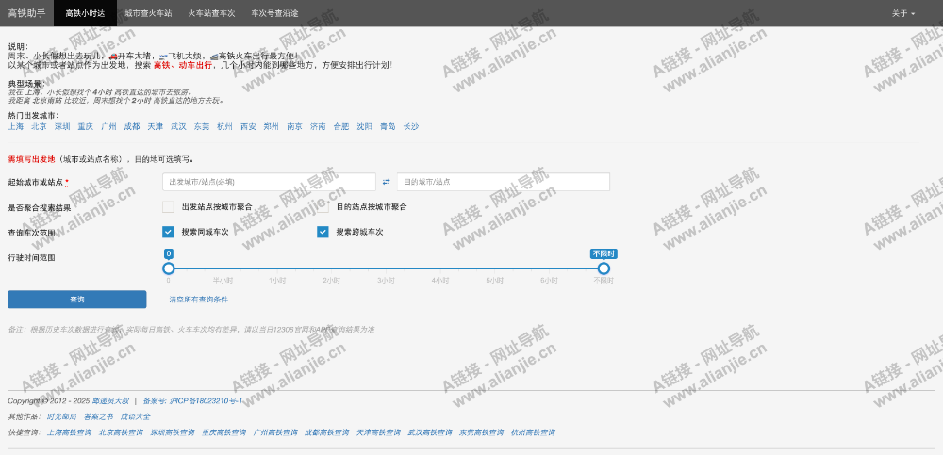
Task: Select 青岛 from popular departure cities
Action: coord(388,127)
